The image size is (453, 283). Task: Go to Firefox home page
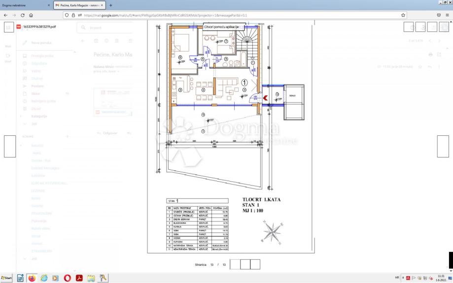click(31, 15)
